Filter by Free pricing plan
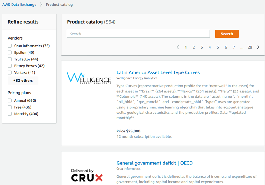The height and width of the screenshot is (185, 265). tap(10, 107)
